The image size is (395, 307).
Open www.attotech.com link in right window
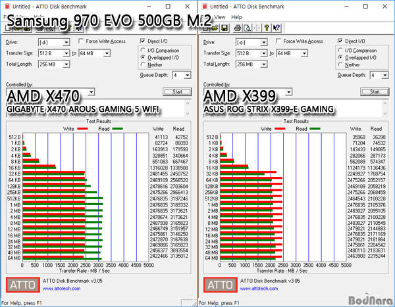263,289
